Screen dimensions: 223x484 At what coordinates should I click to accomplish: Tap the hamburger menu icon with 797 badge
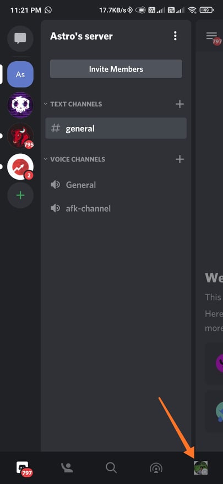pos(213,37)
